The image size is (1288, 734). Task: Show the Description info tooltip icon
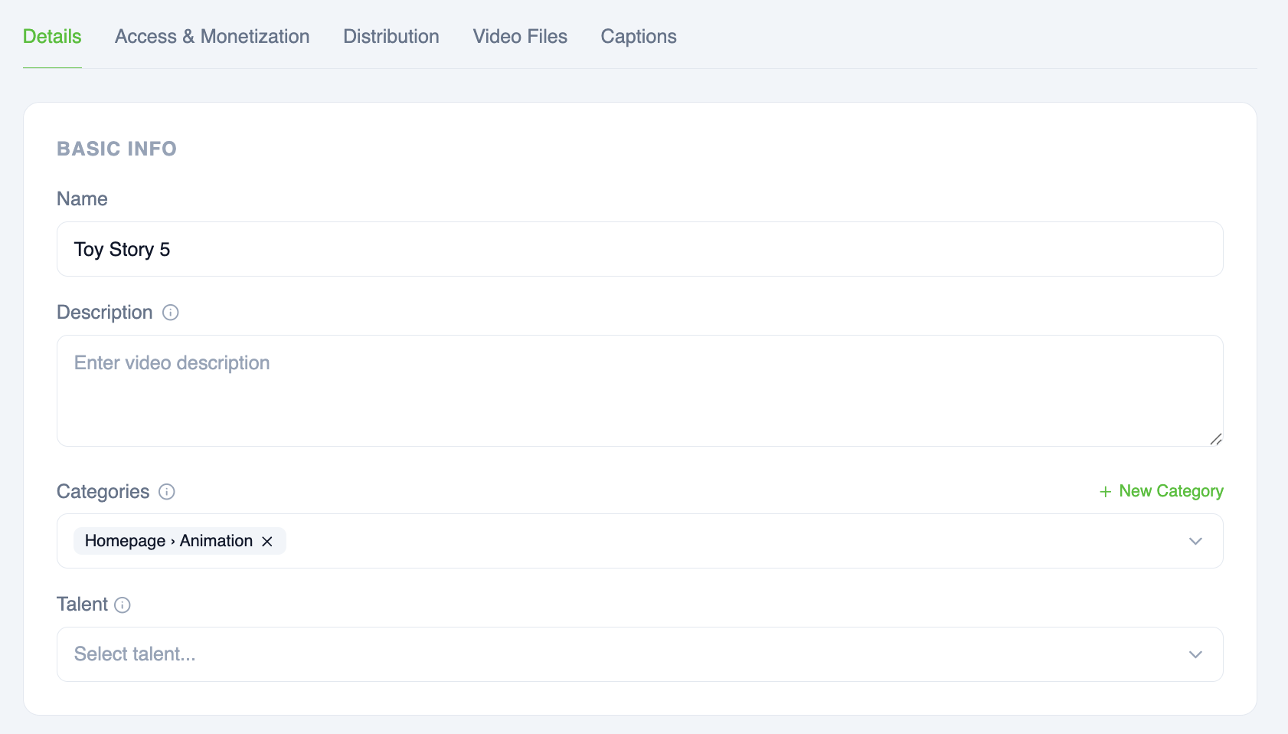tap(171, 313)
